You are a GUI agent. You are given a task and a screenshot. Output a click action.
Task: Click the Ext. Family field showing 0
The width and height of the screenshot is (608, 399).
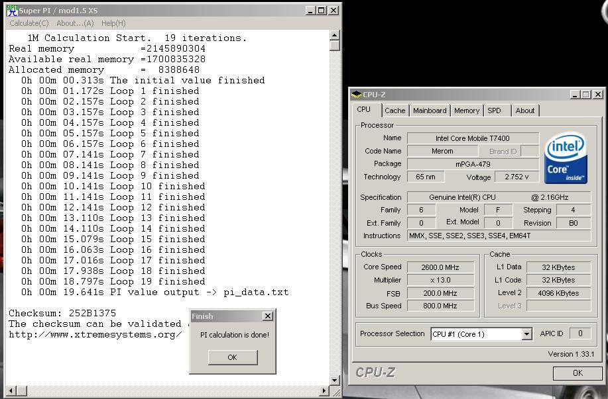[x=421, y=223]
